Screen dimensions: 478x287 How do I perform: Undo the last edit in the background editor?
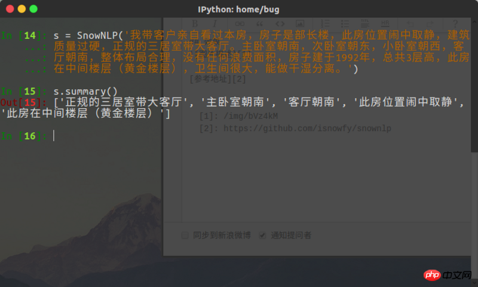pyautogui.click(x=410, y=23)
